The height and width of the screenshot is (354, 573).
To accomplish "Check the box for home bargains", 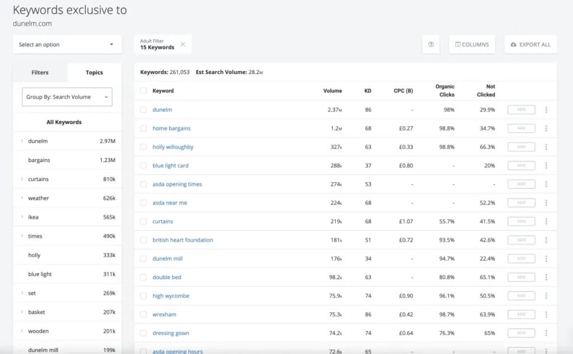I will click(x=143, y=128).
